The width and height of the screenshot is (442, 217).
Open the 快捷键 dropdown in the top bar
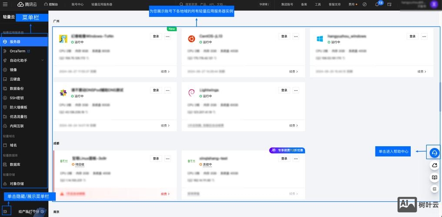pos(264,4)
